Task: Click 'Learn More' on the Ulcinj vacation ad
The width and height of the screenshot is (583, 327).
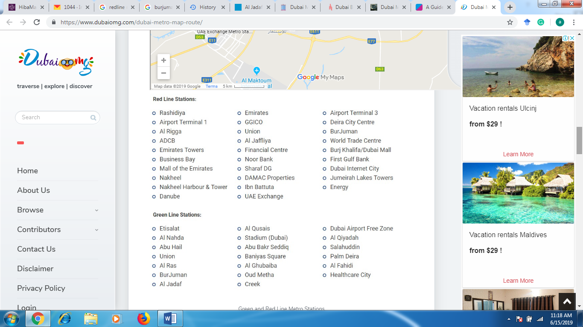Action: 518,154
